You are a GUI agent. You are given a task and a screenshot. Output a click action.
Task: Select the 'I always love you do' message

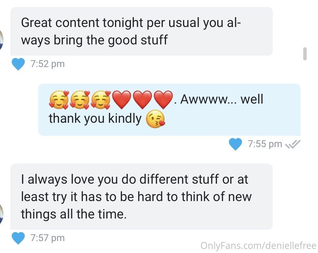point(142,197)
